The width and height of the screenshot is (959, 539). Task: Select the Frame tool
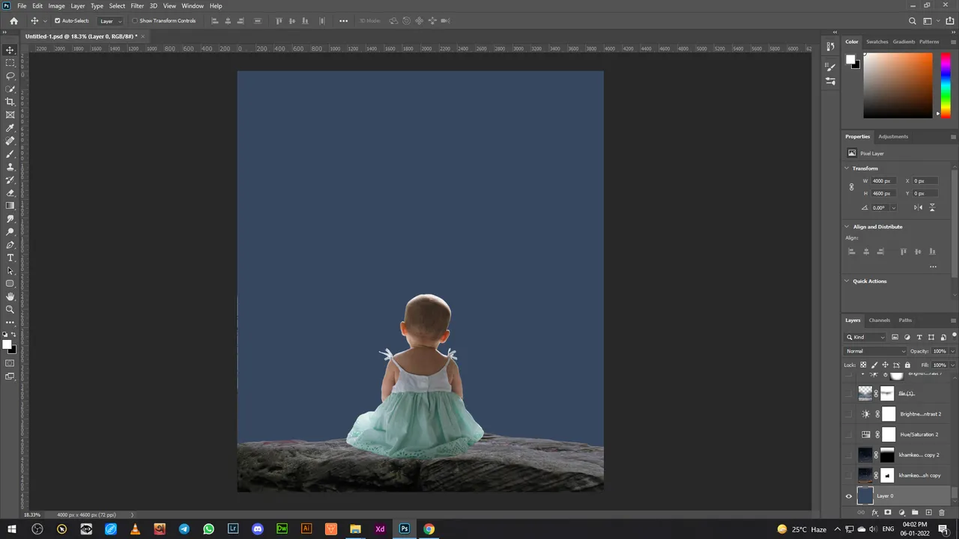pyautogui.click(x=10, y=115)
